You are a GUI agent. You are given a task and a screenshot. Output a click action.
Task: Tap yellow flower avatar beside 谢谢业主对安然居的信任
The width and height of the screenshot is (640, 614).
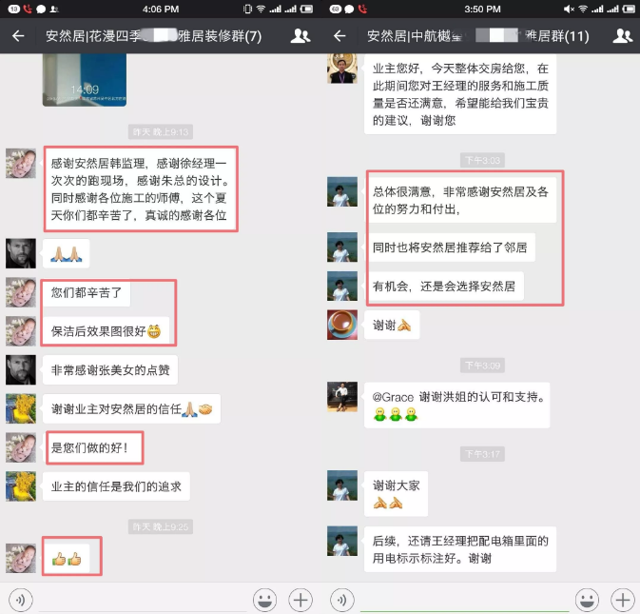click(21, 408)
